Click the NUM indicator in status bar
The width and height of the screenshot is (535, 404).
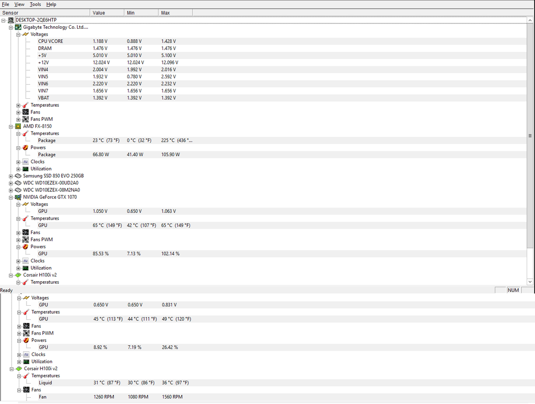tap(513, 290)
